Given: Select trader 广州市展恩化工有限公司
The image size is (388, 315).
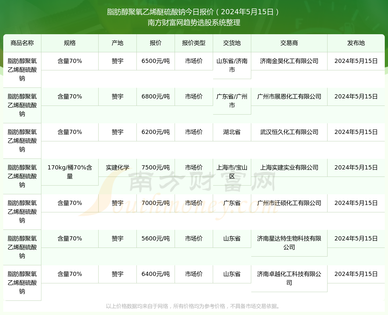Looking at the screenshot, I should pos(289,97).
